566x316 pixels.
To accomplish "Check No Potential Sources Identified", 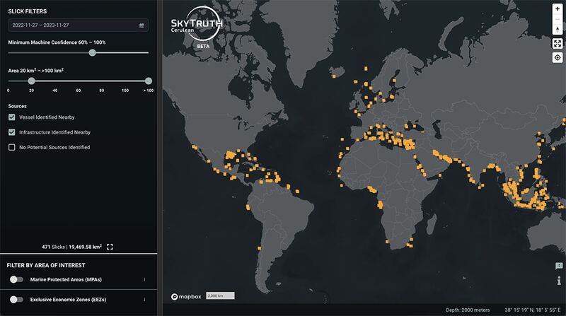I will tap(12, 147).
